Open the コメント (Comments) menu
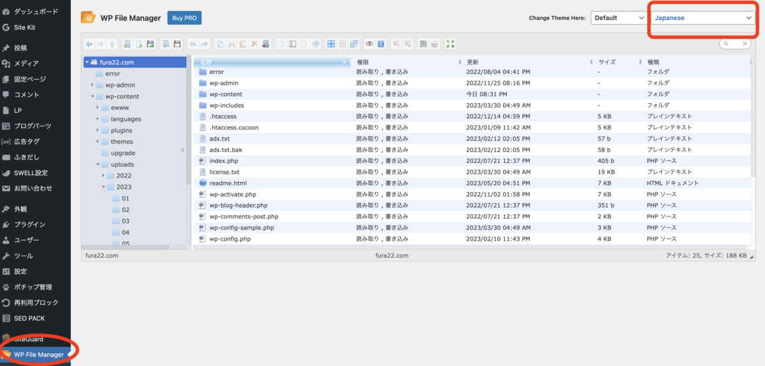 (35, 94)
